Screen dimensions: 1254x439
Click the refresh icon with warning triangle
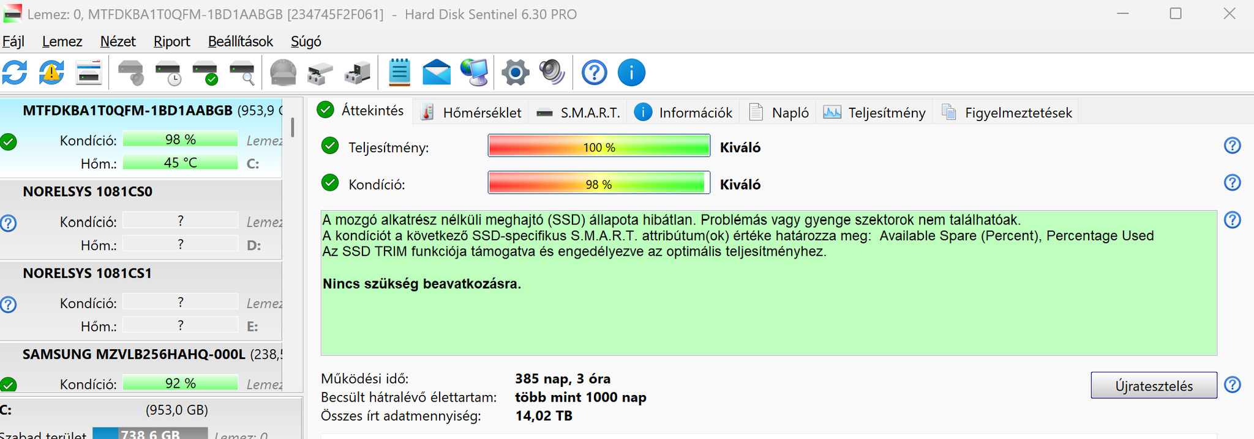51,73
